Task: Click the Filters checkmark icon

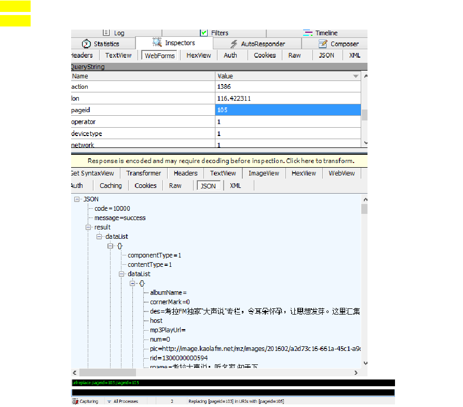Action: [x=204, y=33]
